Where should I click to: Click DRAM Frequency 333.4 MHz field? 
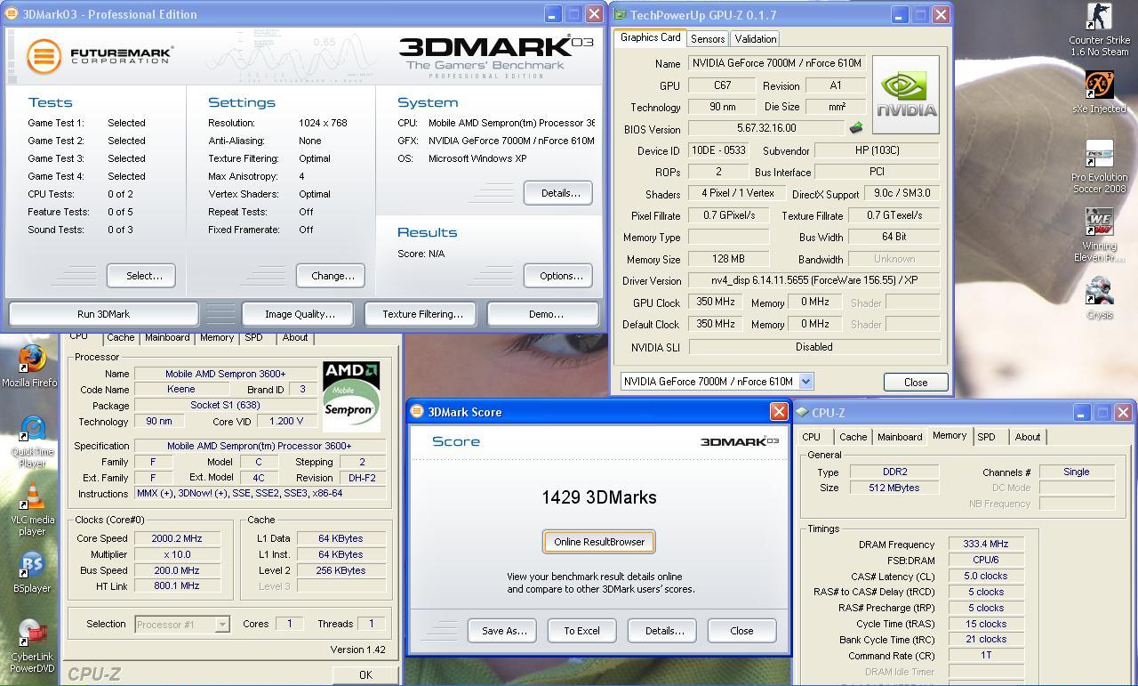click(x=985, y=545)
